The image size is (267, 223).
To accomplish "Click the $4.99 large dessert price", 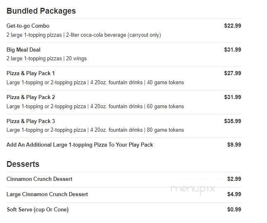I will pos(234,194).
